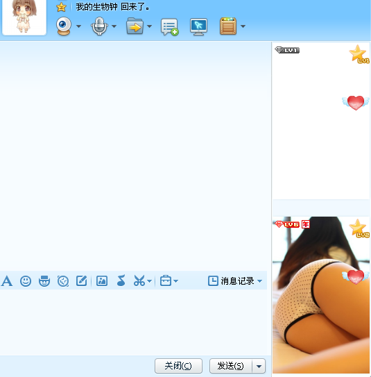Click the 发送(S) button

(x=231, y=366)
